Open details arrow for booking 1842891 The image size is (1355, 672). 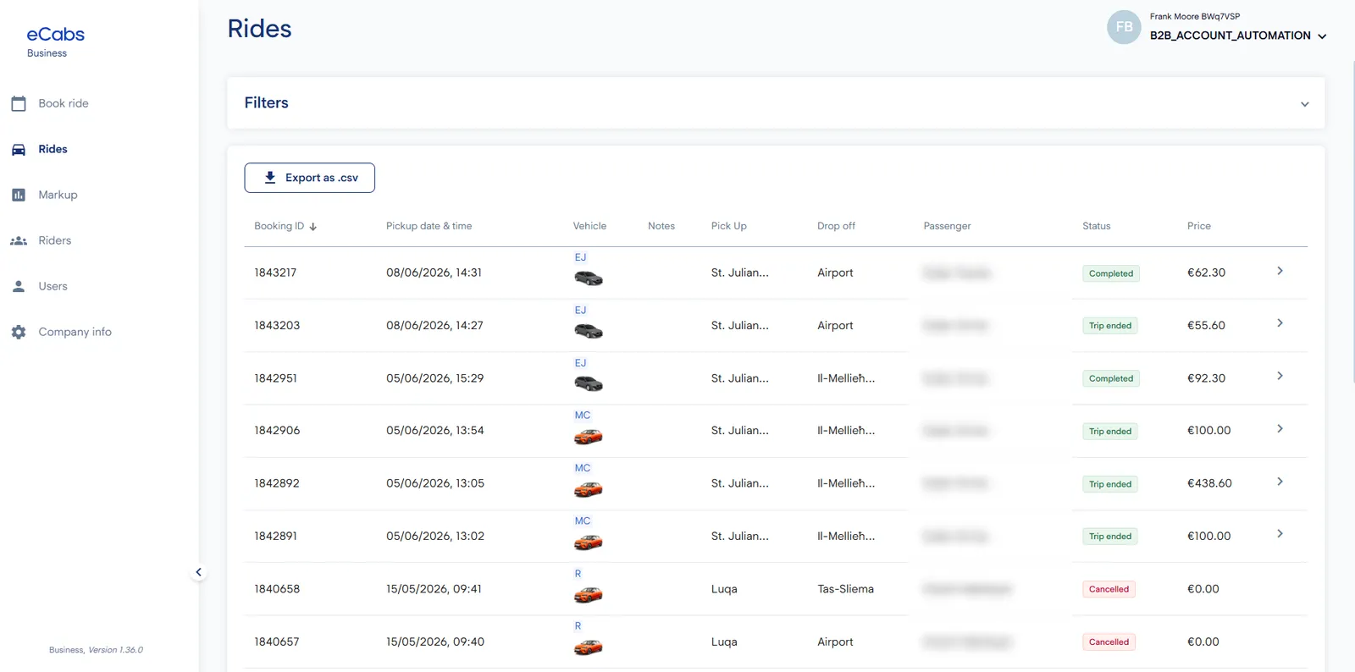[1280, 534]
